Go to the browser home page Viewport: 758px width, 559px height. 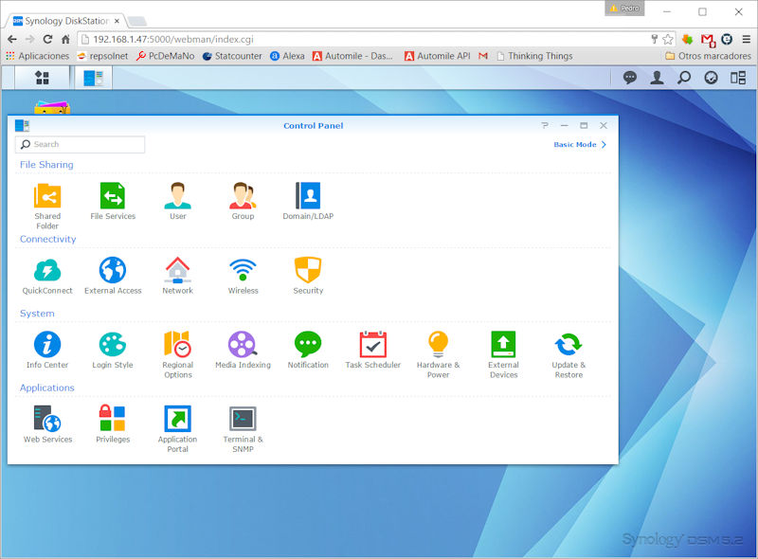coord(65,39)
